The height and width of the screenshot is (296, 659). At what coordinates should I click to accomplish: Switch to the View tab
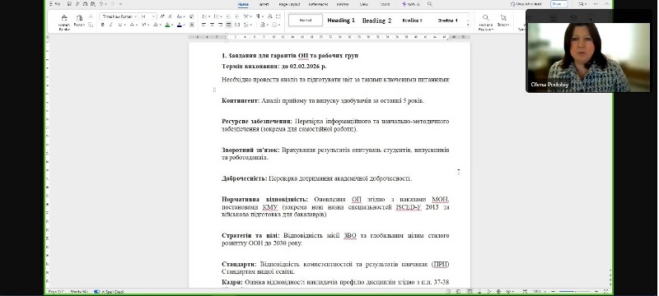(364, 4)
